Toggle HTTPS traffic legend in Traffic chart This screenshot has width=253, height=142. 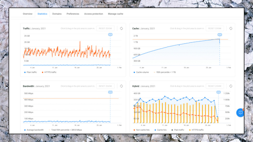click(x=49, y=72)
